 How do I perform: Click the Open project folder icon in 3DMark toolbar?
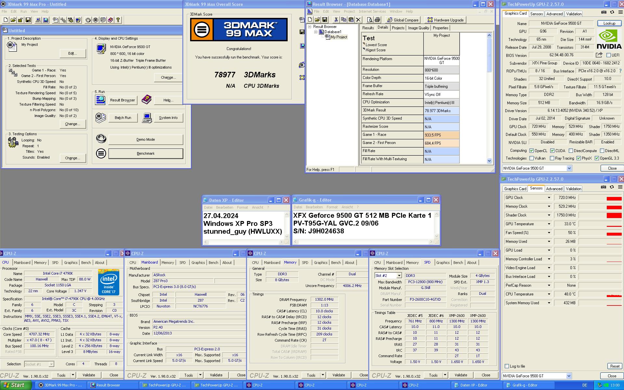coord(13,20)
